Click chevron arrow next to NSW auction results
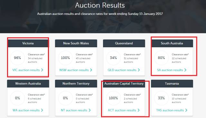 pos(91,70)
